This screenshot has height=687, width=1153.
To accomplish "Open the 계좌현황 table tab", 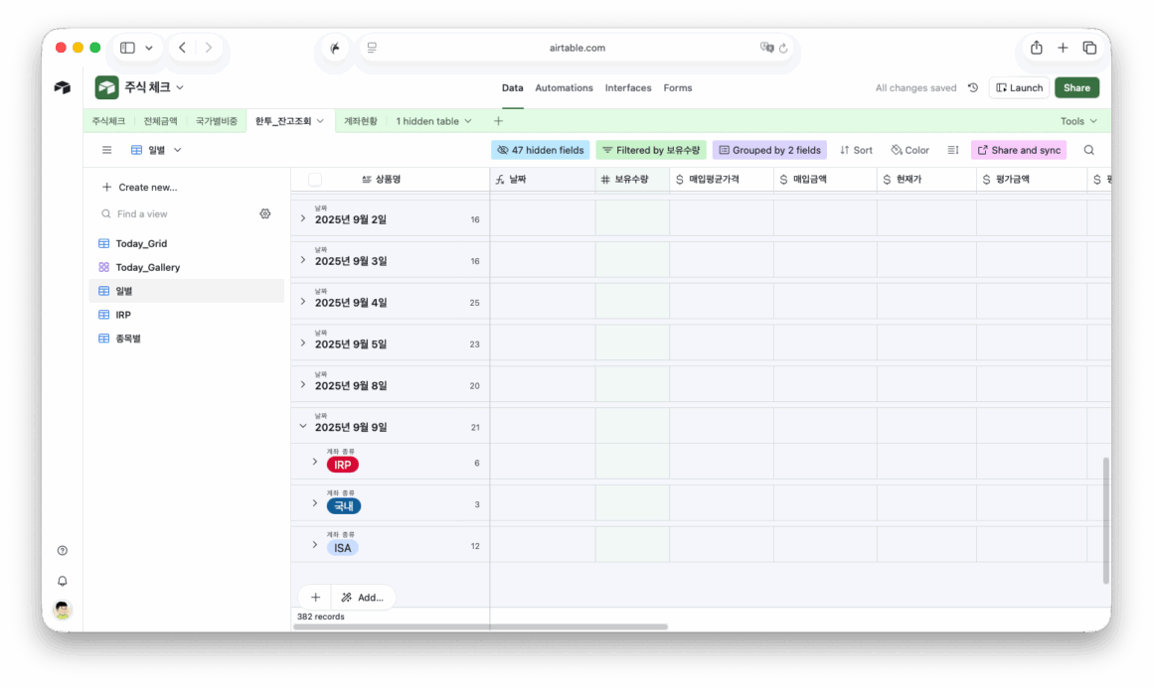I will pyautogui.click(x=360, y=121).
